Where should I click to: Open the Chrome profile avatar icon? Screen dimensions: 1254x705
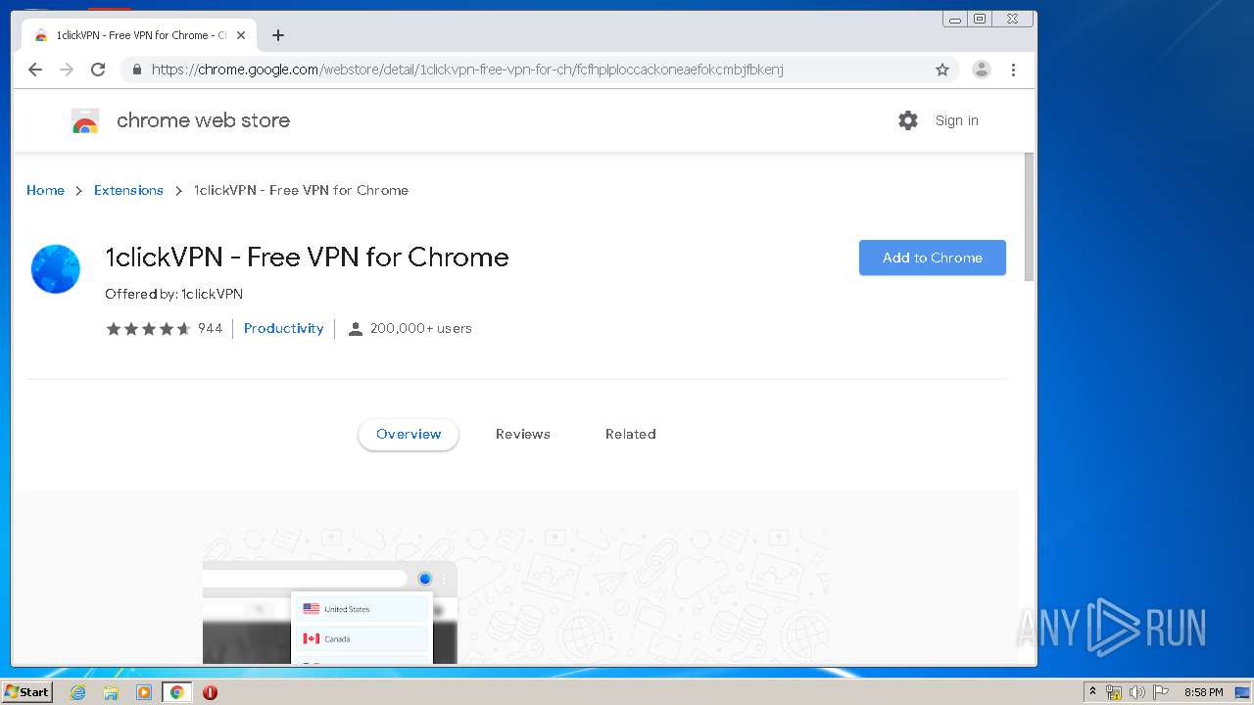(x=981, y=70)
